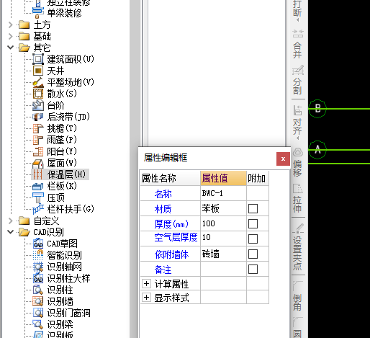Click the 分割 split tool
This screenshot has height=338, width=370.
[x=298, y=80]
